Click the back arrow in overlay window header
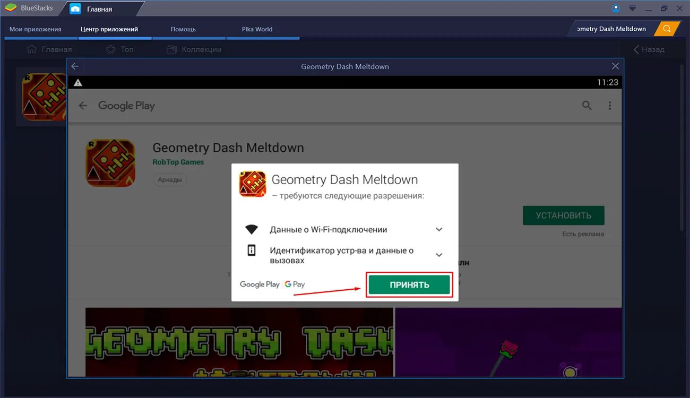The height and width of the screenshot is (398, 690). point(75,66)
